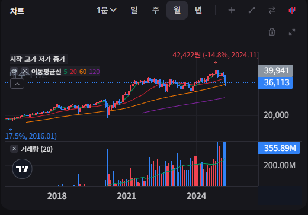Remove the 거래량 volume indicator
Viewport: 308px width, 215px height.
click(14, 149)
